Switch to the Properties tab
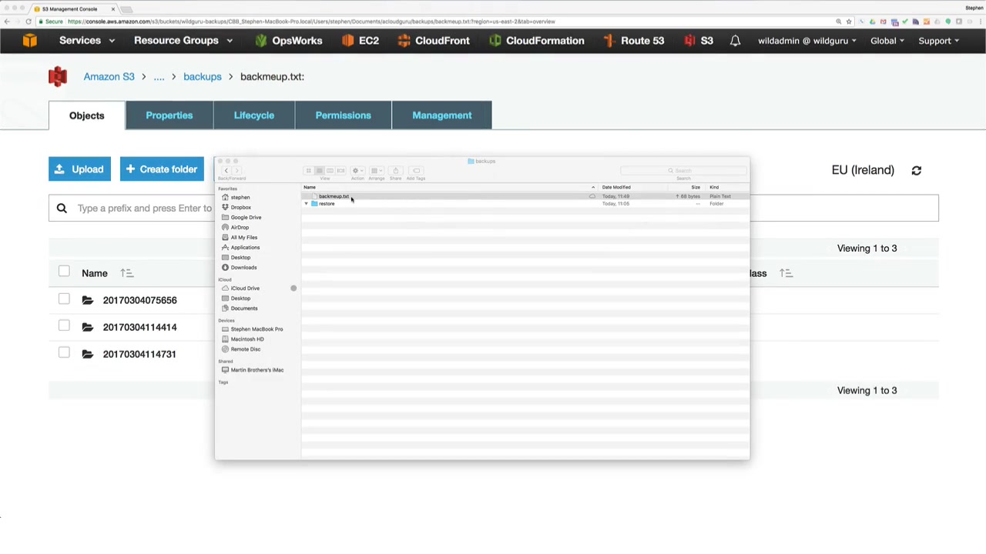This screenshot has height=554, width=986. pos(169,115)
